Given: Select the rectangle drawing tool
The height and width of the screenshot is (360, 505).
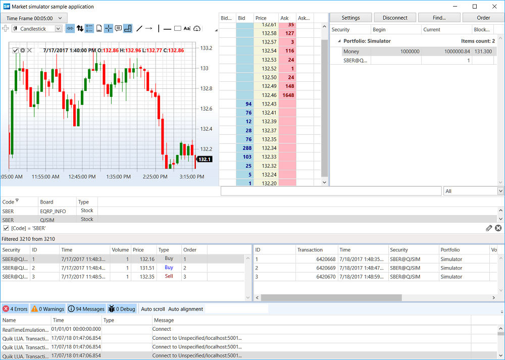Looking at the screenshot, I should tap(177, 29).
